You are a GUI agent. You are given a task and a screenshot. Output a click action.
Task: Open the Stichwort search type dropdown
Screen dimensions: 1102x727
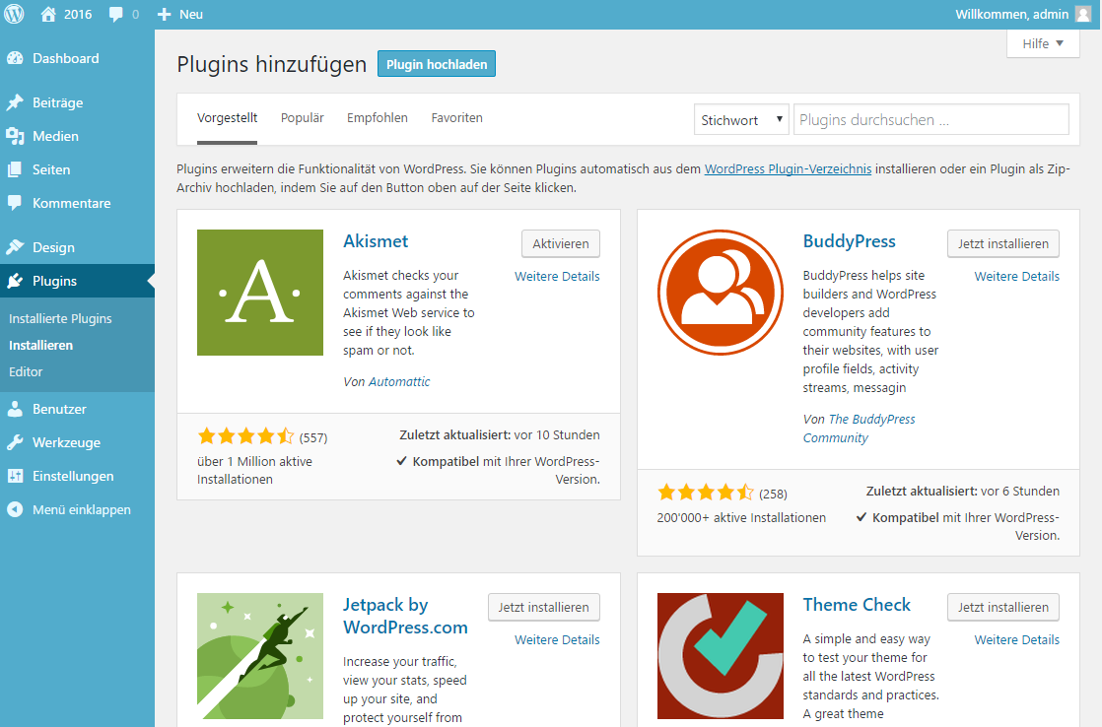(741, 119)
